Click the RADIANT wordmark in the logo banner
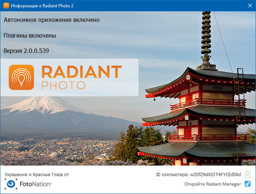256x194 pixels. [x=81, y=72]
